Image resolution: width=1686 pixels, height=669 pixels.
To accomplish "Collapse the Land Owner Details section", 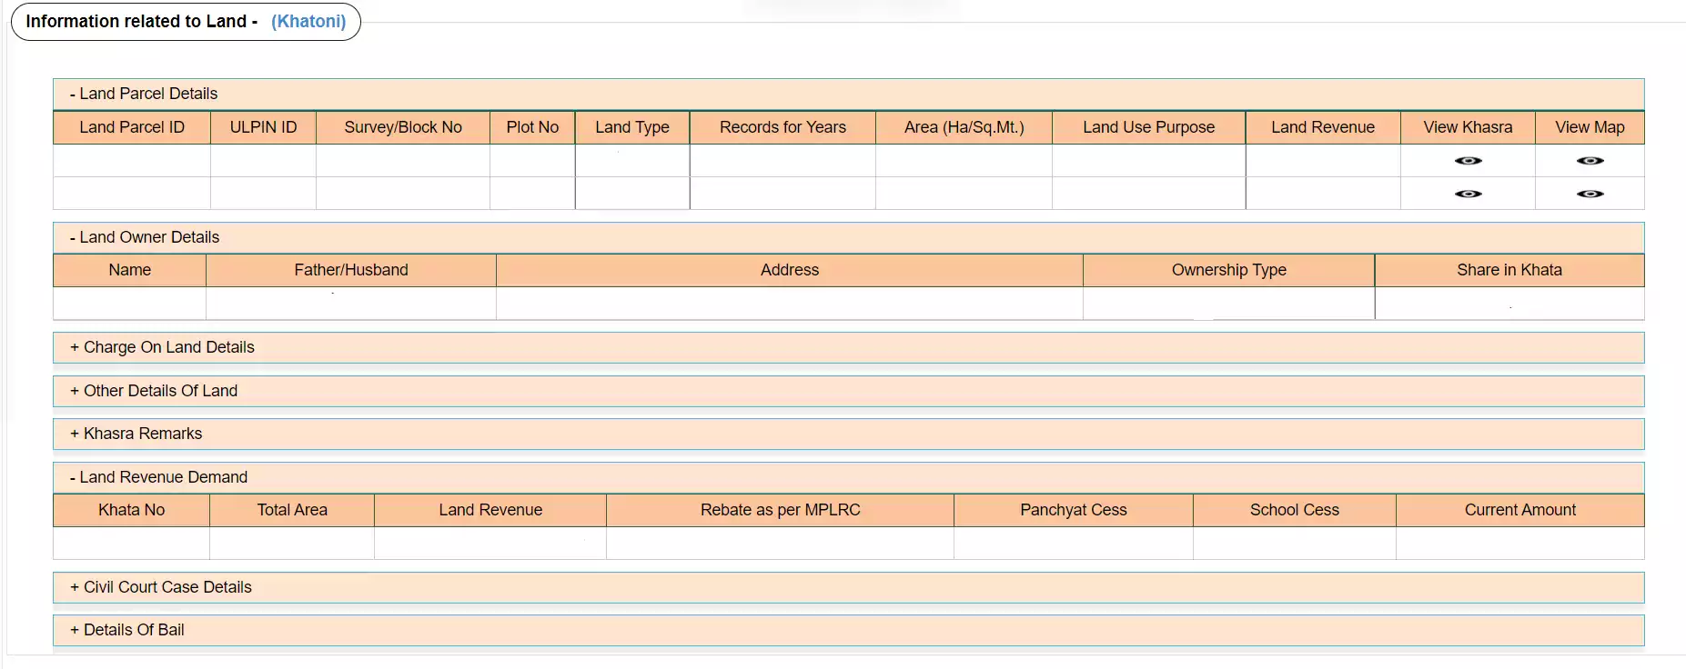I will (848, 237).
